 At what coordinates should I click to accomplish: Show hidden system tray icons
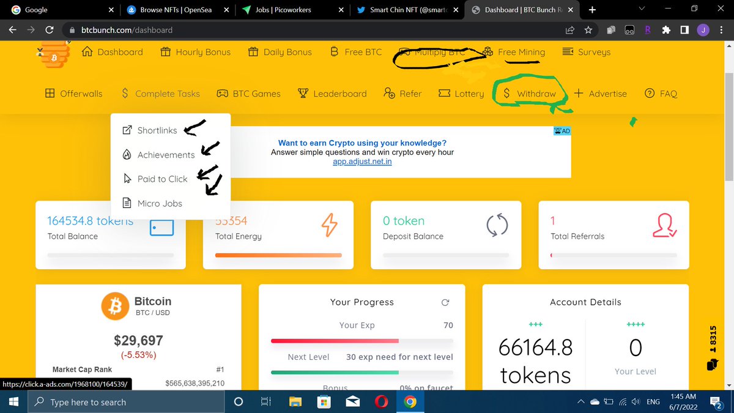(581, 402)
